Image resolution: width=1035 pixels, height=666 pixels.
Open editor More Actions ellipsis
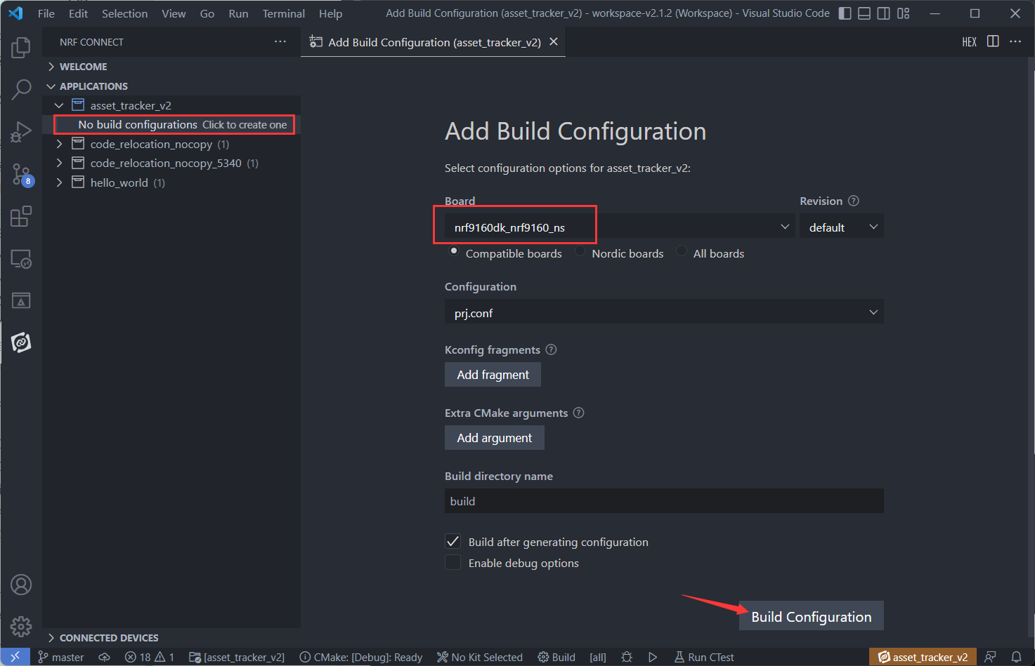(1015, 41)
